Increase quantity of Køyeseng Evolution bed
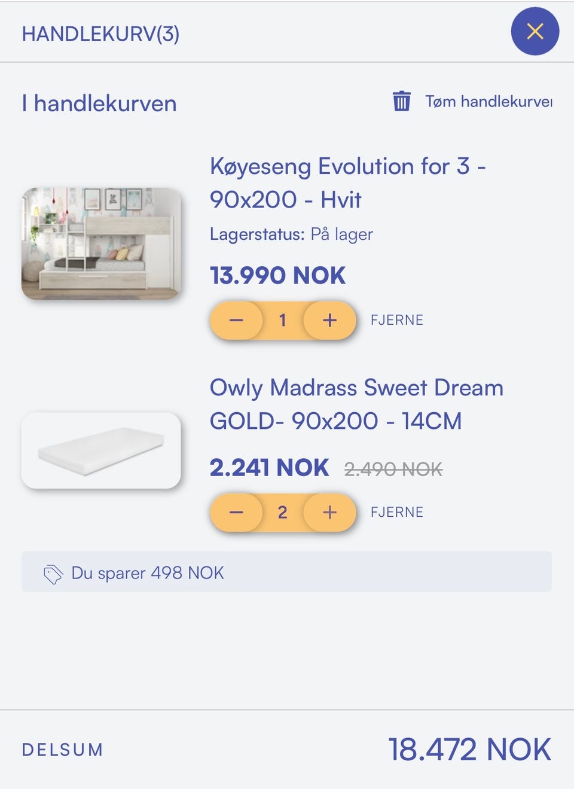 tap(329, 321)
